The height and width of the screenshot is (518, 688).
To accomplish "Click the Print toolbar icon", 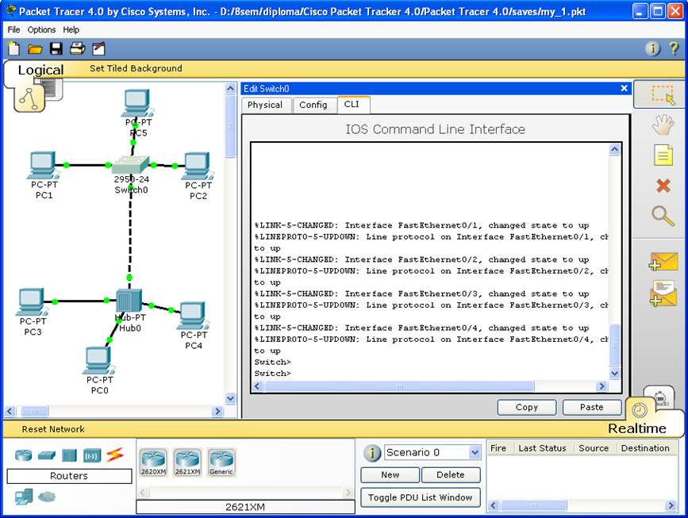I will (x=77, y=49).
